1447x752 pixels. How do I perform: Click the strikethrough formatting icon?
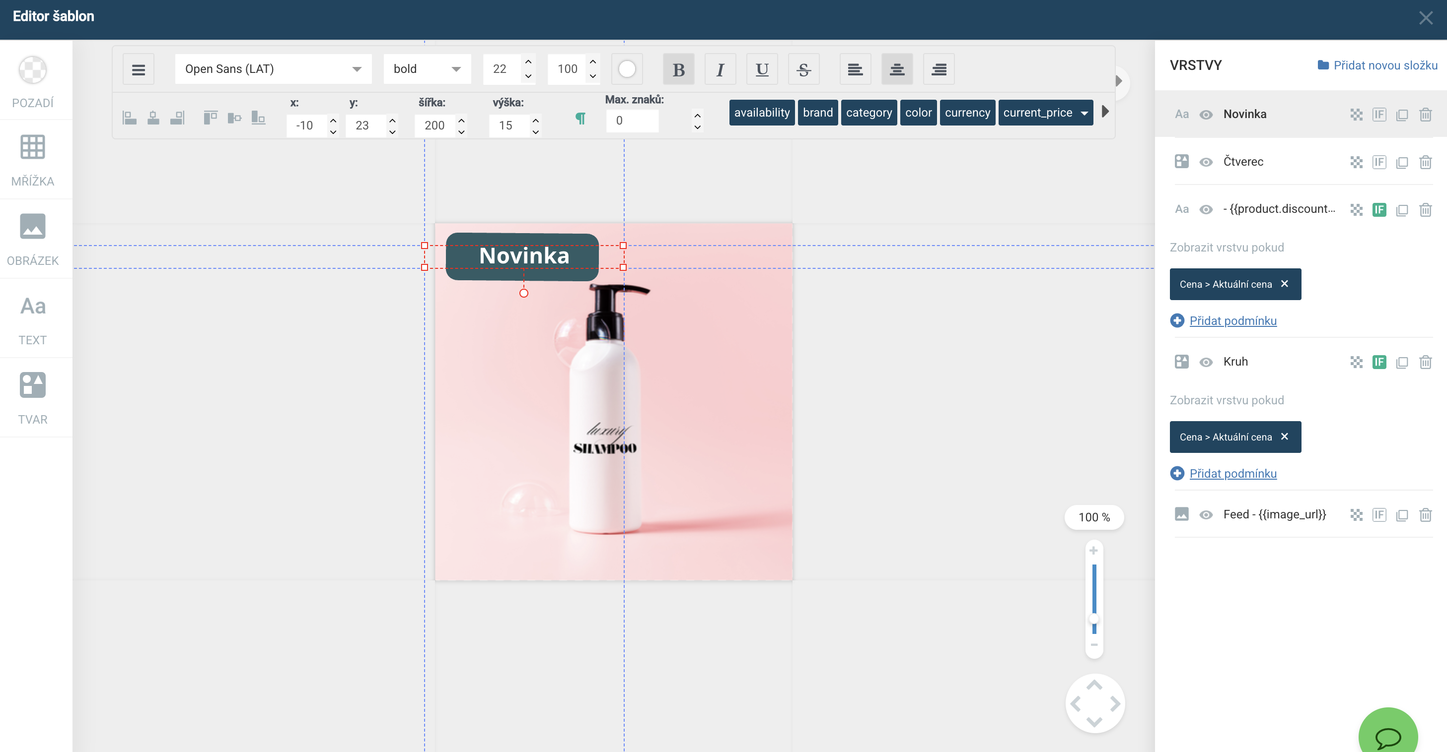[803, 69]
